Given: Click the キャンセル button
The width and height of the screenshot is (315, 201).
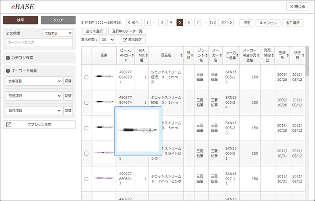Looking at the screenshot, I should (x=268, y=23).
